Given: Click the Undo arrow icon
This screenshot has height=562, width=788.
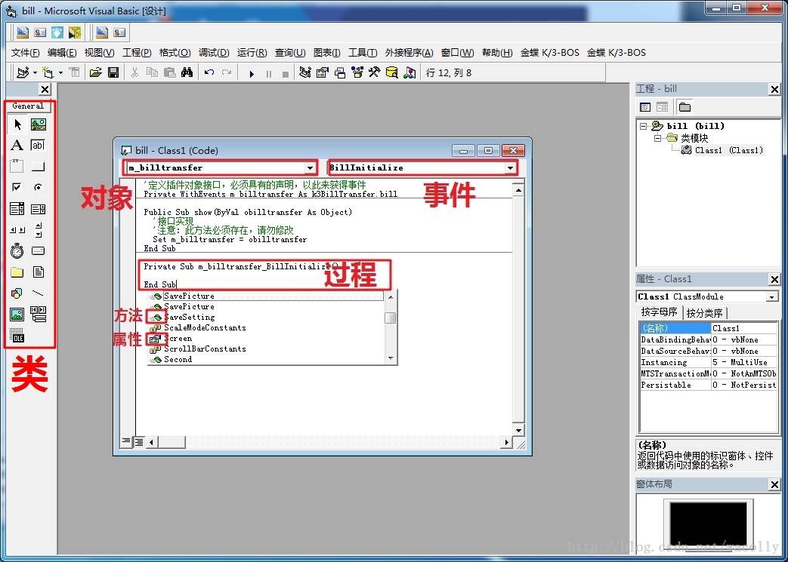Looking at the screenshot, I should (209, 72).
